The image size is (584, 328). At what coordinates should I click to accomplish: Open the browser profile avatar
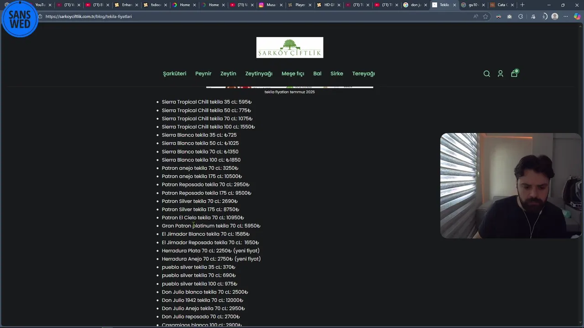point(555,16)
